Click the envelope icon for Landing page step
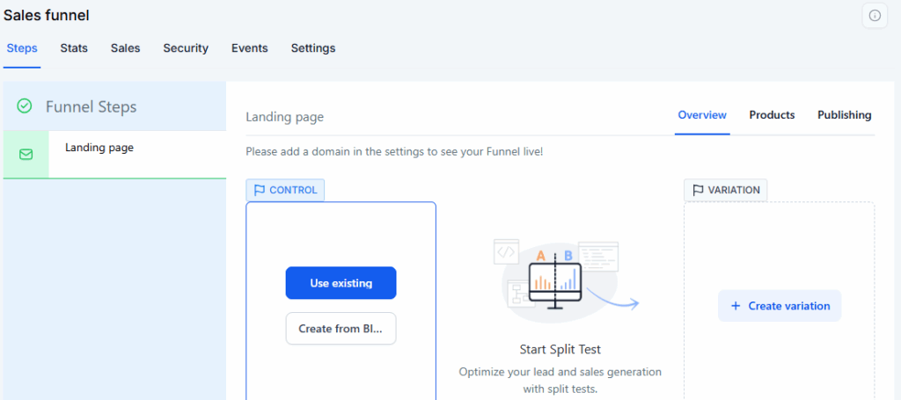The height and width of the screenshot is (400, 901). (x=26, y=155)
